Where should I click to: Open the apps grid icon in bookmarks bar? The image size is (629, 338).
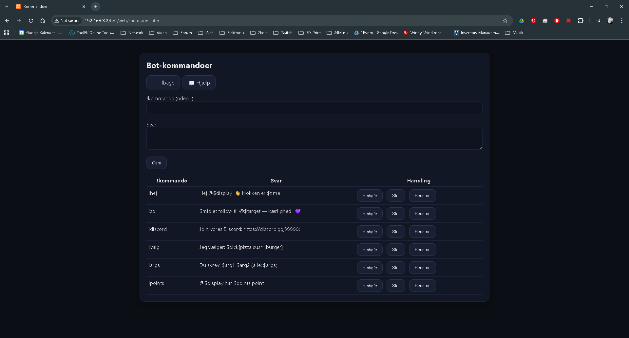point(7,33)
